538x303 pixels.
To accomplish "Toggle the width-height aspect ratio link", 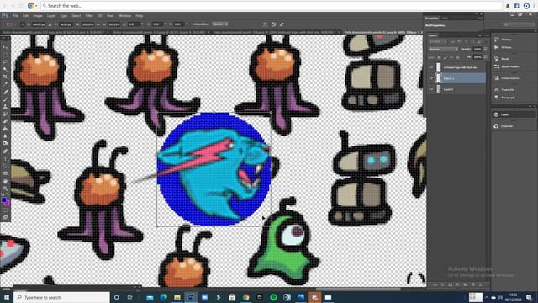I will pos(99,24).
